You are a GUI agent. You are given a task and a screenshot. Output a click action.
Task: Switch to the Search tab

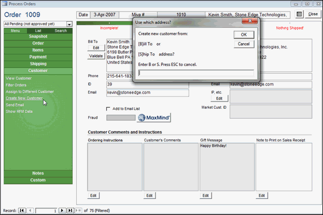point(61,31)
